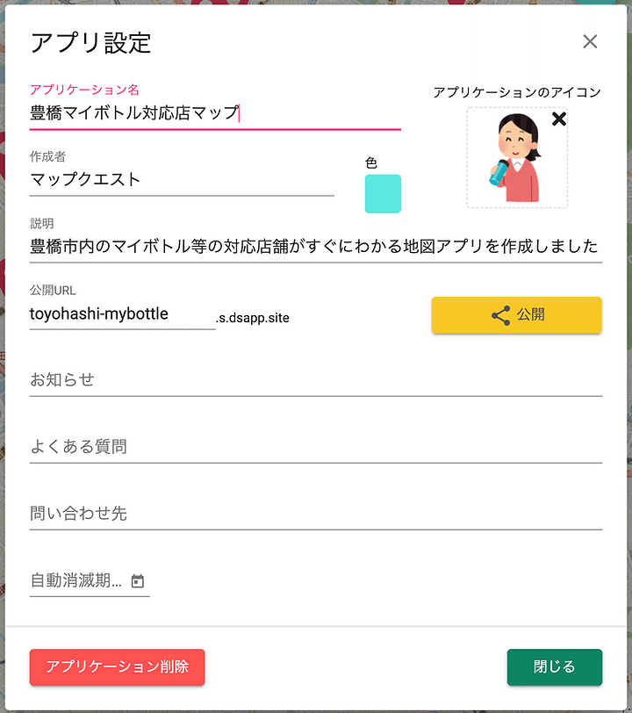The width and height of the screenshot is (632, 713).
Task: Click the アプリ設定 dialog title
Action: pyautogui.click(x=90, y=43)
